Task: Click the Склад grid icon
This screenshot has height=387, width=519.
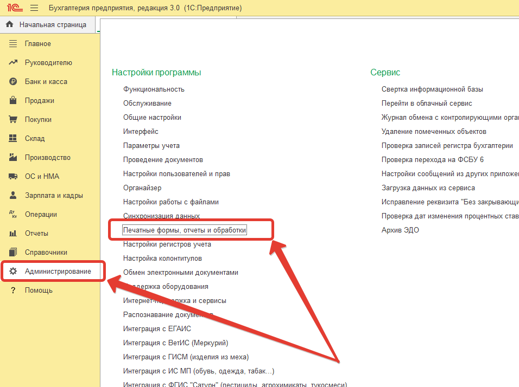Action: [13, 138]
